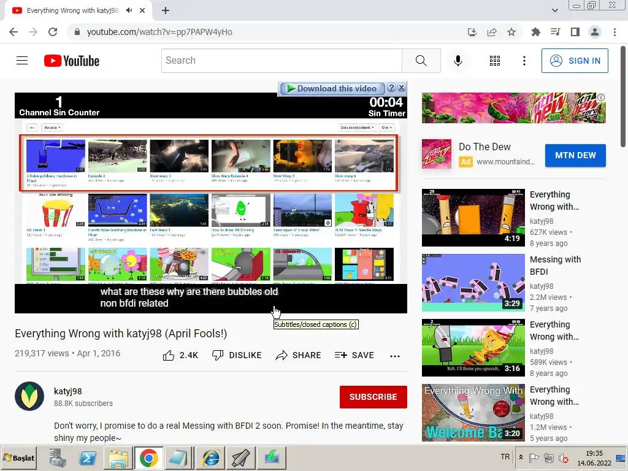Show hidden tray icons arrow

(521, 458)
